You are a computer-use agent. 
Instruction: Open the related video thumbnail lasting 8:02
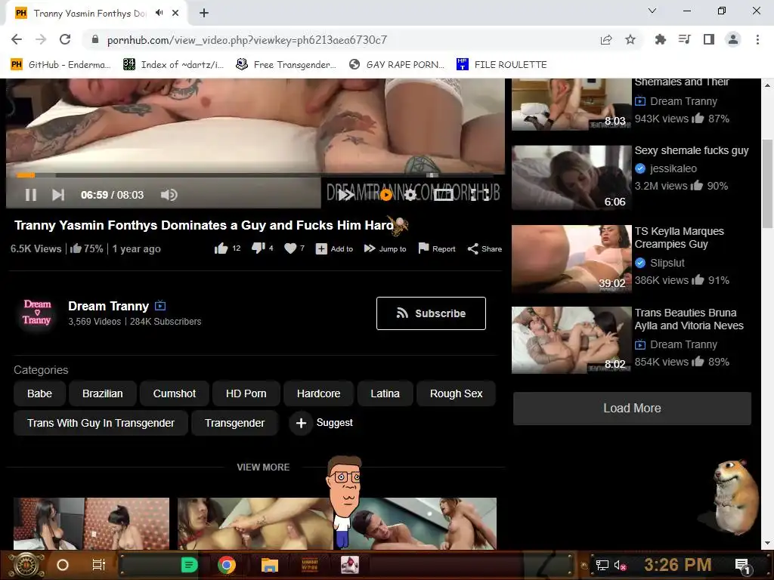pyautogui.click(x=571, y=340)
